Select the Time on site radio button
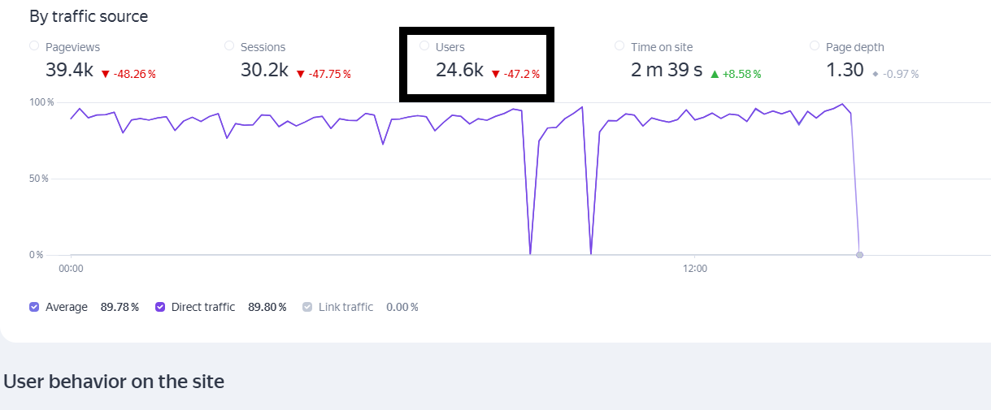This screenshot has height=410, width=991. click(619, 46)
